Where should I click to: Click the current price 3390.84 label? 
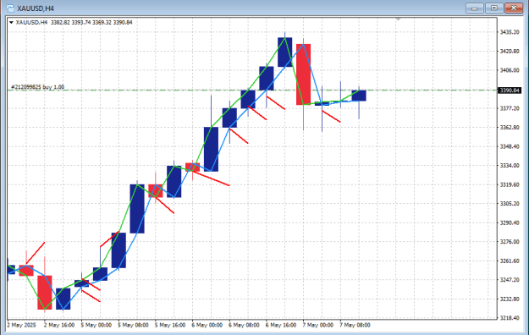(x=510, y=91)
